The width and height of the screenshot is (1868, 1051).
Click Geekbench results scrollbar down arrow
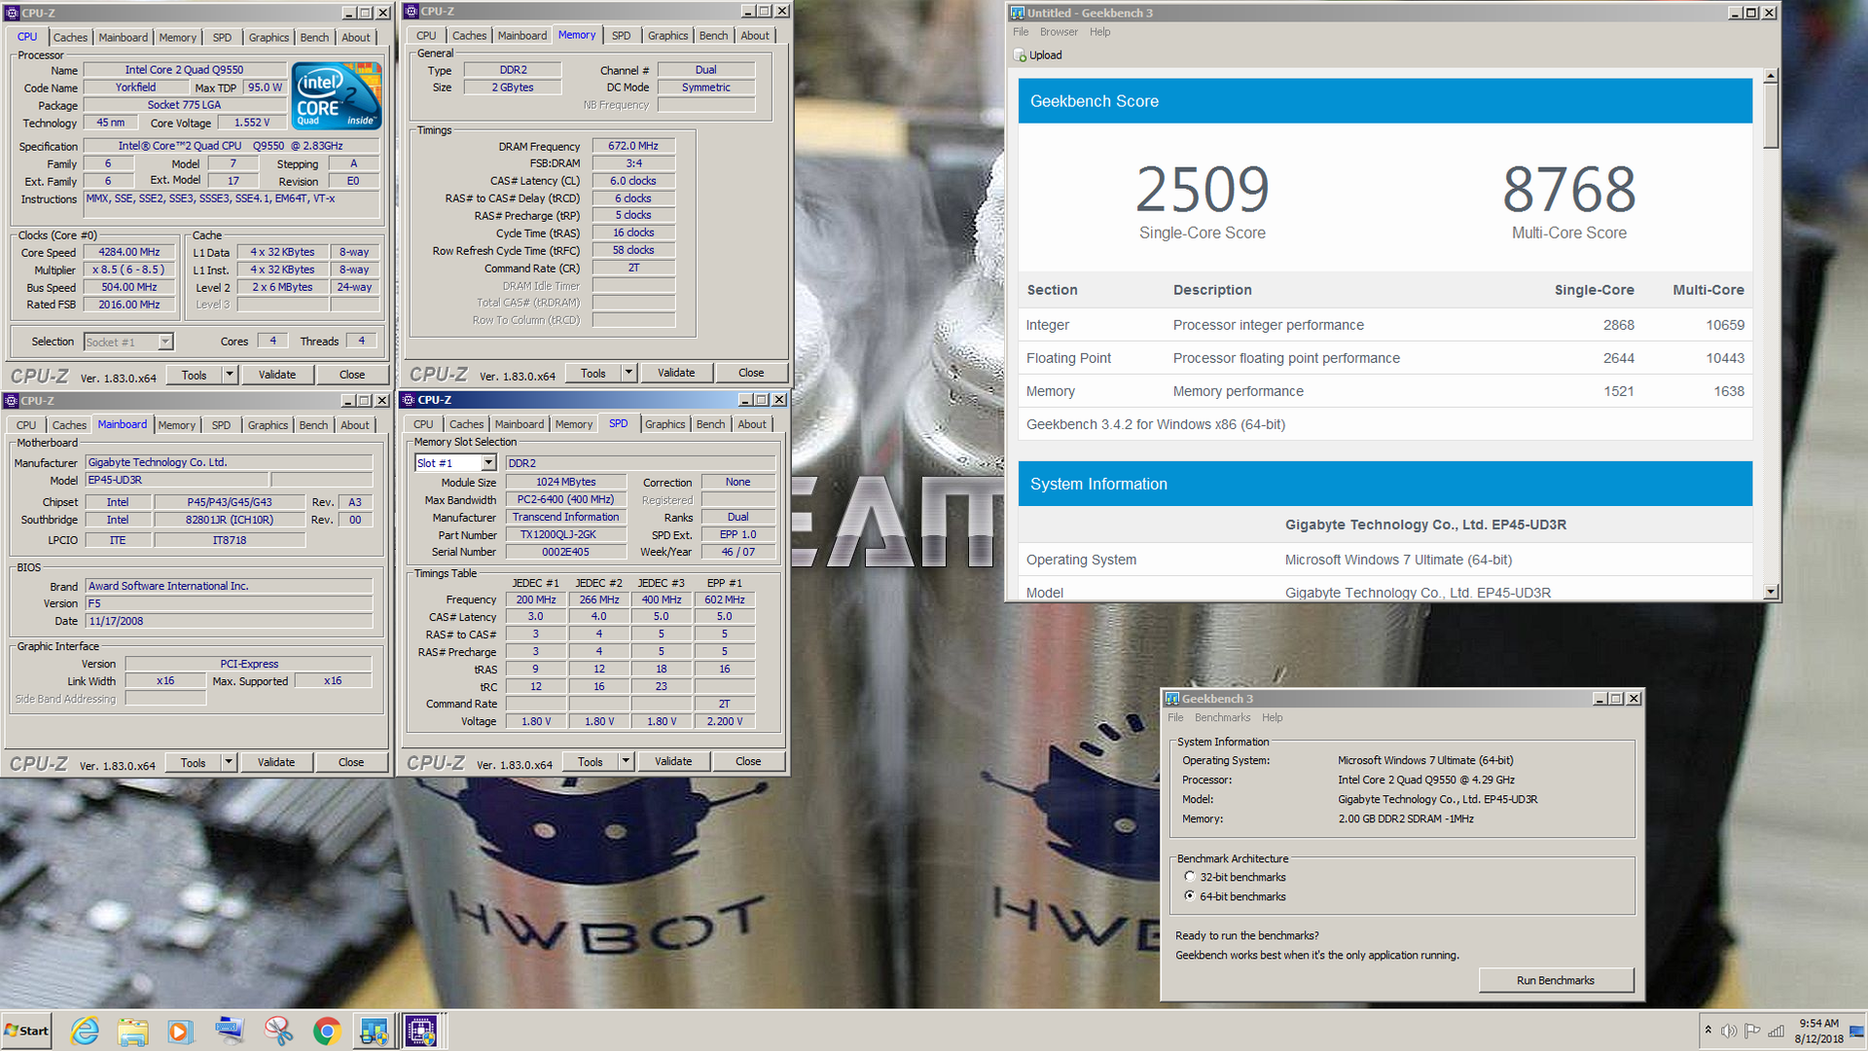(x=1771, y=592)
